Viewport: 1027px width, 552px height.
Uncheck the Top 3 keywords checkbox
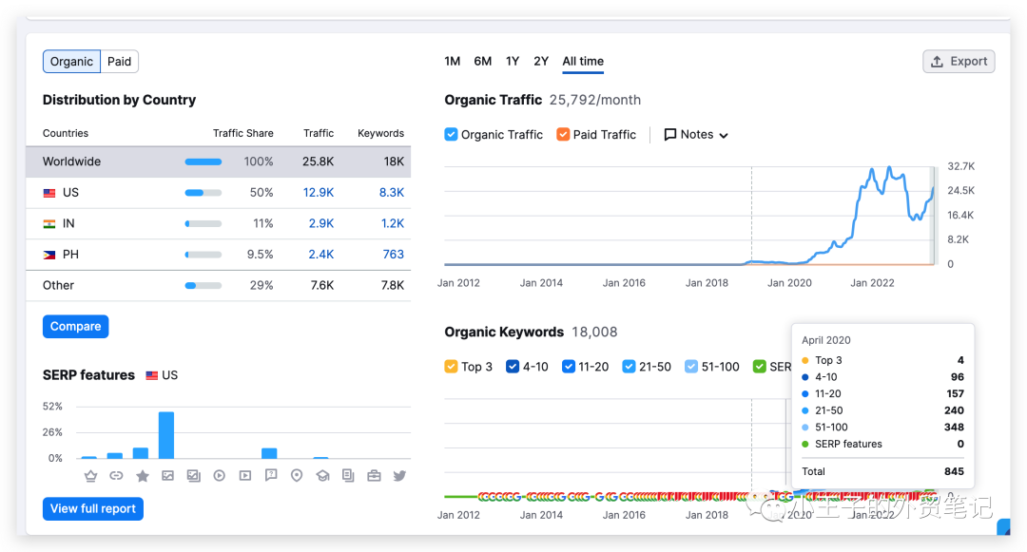[452, 367]
